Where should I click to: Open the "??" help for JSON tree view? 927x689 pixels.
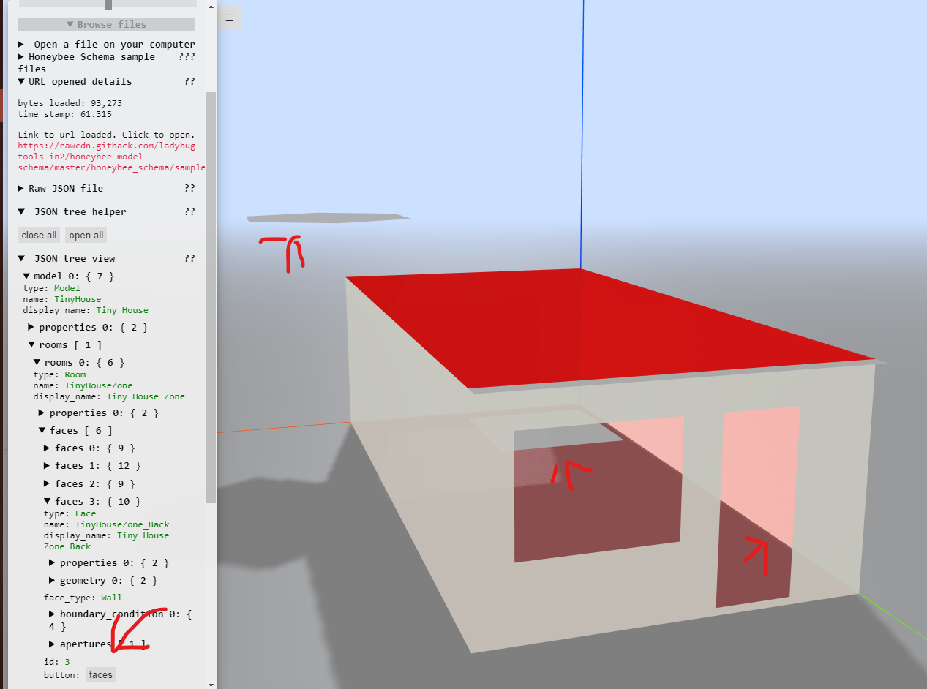[x=189, y=258]
